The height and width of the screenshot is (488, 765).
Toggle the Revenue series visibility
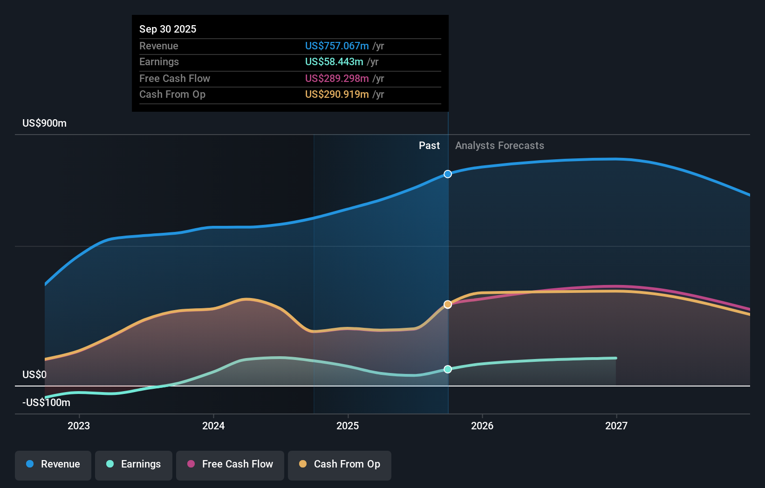(x=53, y=465)
